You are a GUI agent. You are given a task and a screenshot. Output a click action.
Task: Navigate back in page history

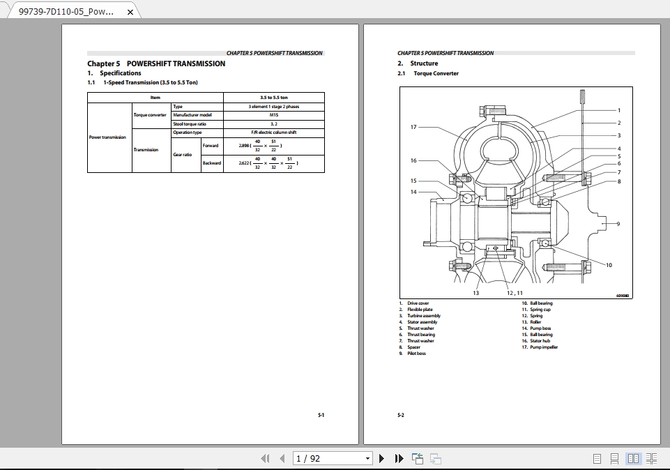click(418, 458)
